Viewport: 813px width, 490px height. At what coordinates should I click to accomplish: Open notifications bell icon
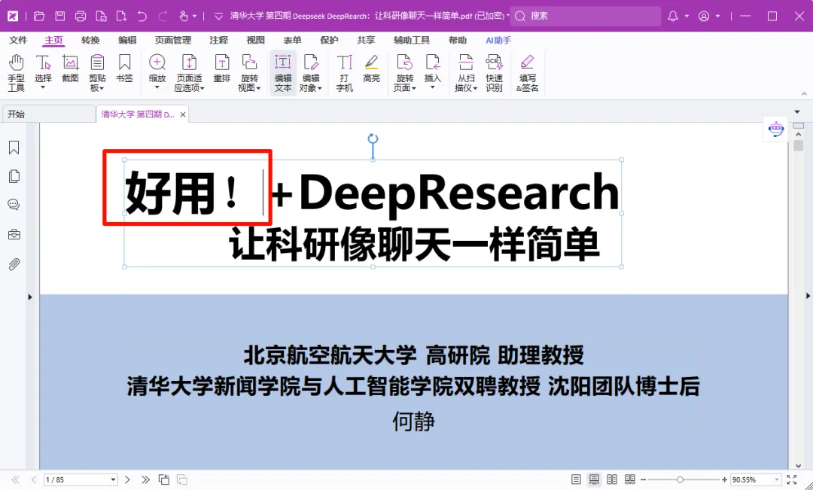673,16
